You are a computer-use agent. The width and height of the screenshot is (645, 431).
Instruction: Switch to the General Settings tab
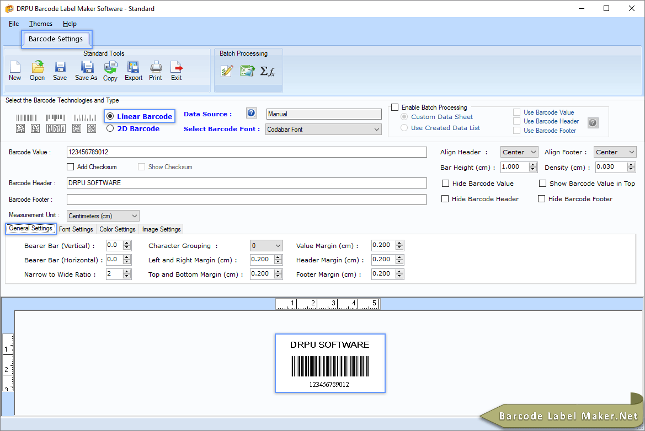click(x=30, y=228)
